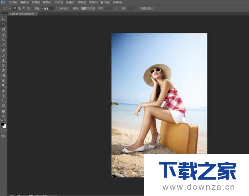Select the Zoom tool

pyautogui.click(x=3, y=116)
